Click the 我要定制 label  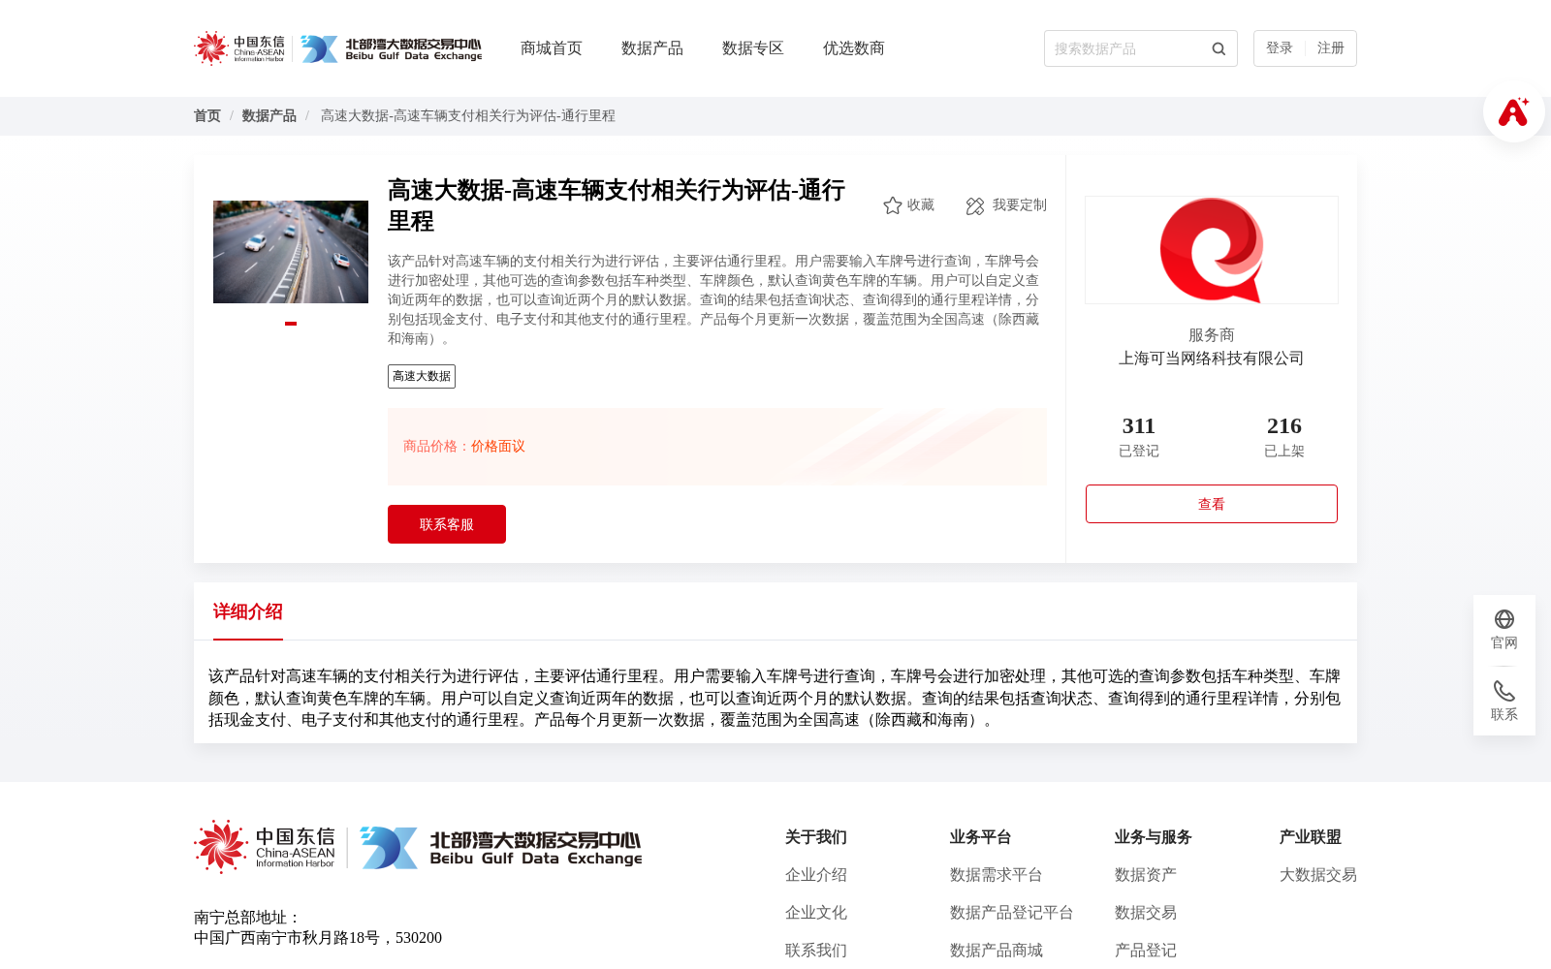tap(1020, 205)
